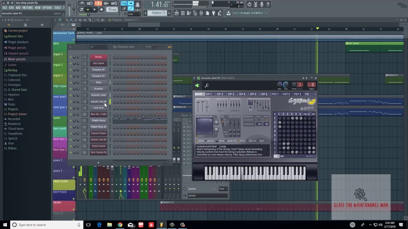Open the gear icon in Sytrus title bar
The image size is (408, 229).
(x=198, y=78)
